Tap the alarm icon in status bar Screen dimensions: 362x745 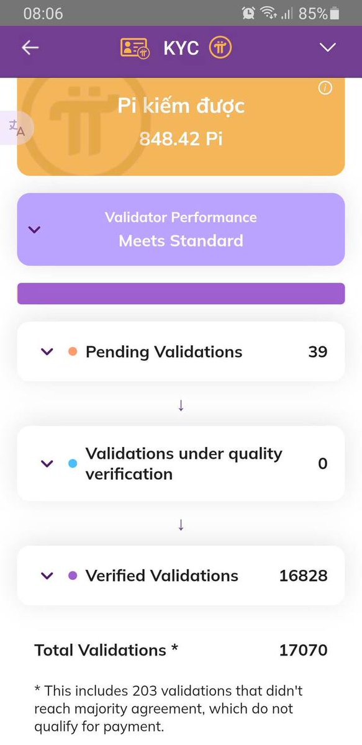pos(248,13)
